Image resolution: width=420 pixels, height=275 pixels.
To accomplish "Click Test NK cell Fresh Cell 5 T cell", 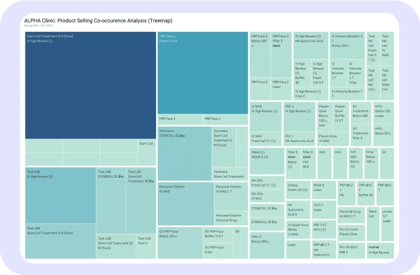I will click(373, 48).
